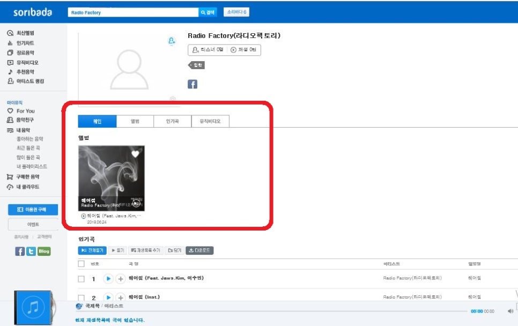
Task: Click the player album art music note
Action: [x=33, y=308]
